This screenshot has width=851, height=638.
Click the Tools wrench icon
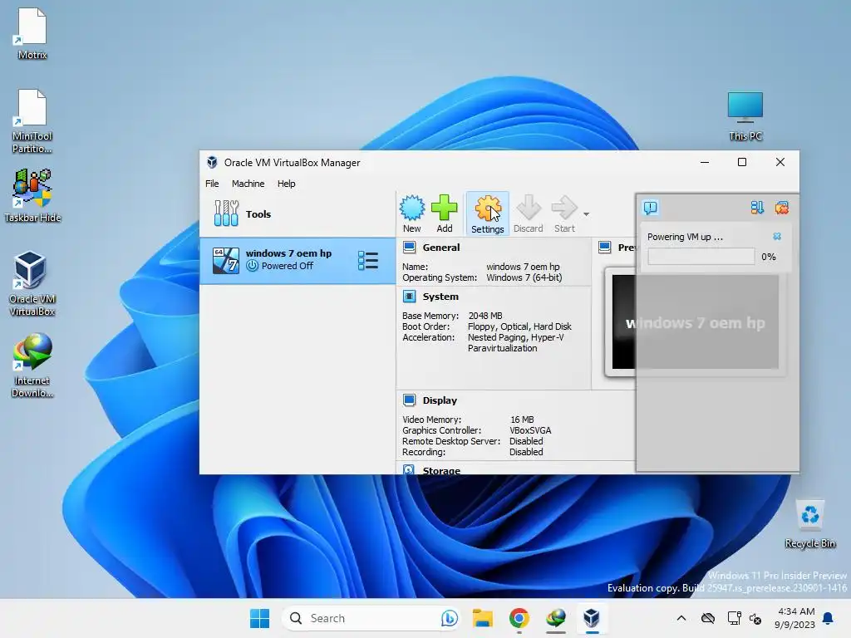click(x=226, y=213)
